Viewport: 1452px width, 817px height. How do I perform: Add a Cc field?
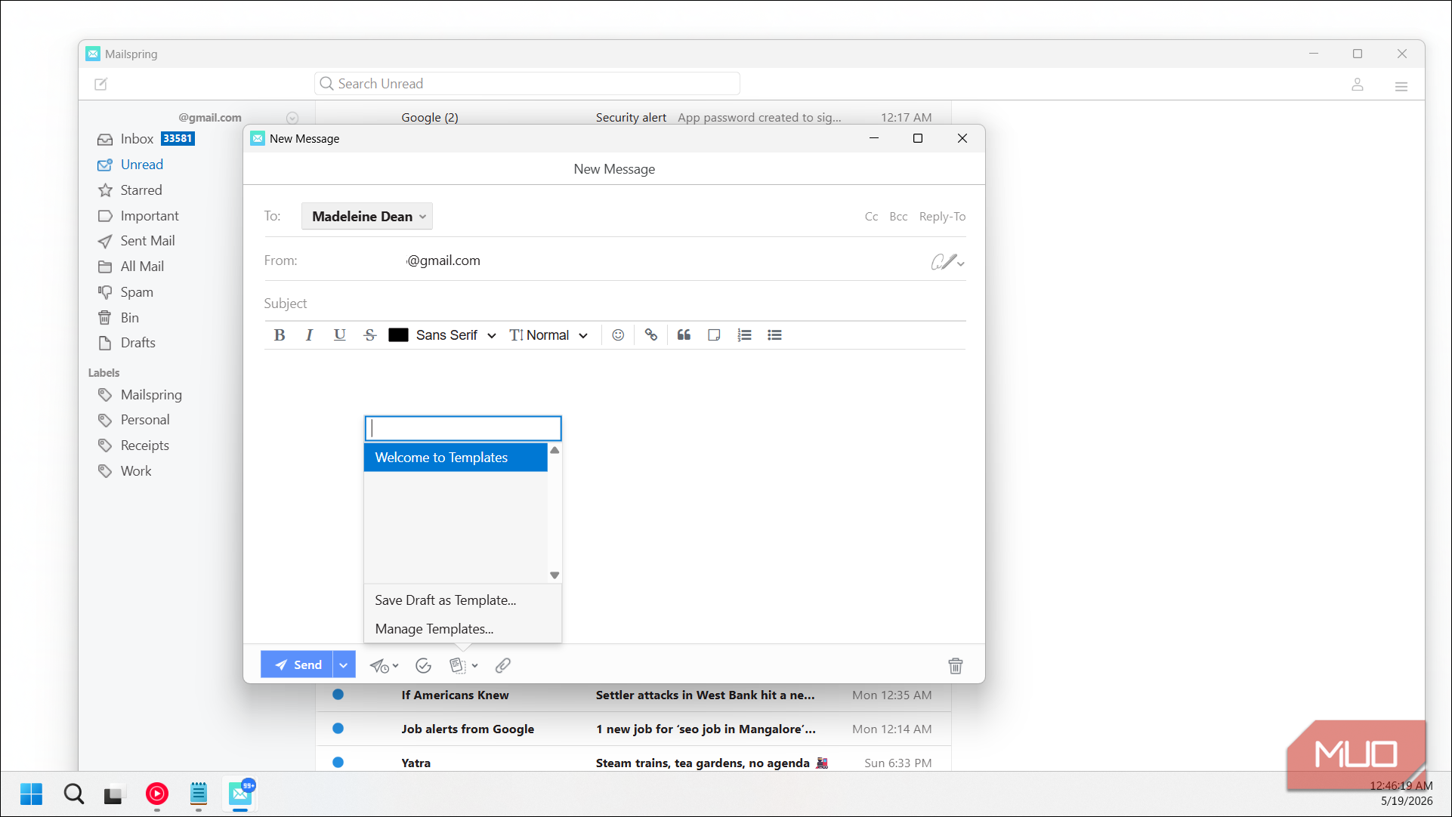point(871,217)
